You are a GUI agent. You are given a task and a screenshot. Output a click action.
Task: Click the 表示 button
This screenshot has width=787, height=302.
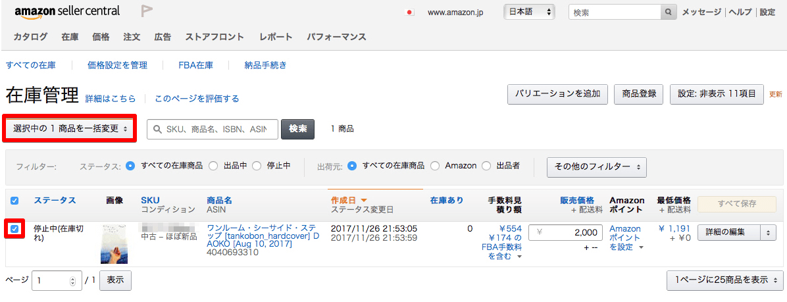[115, 280]
